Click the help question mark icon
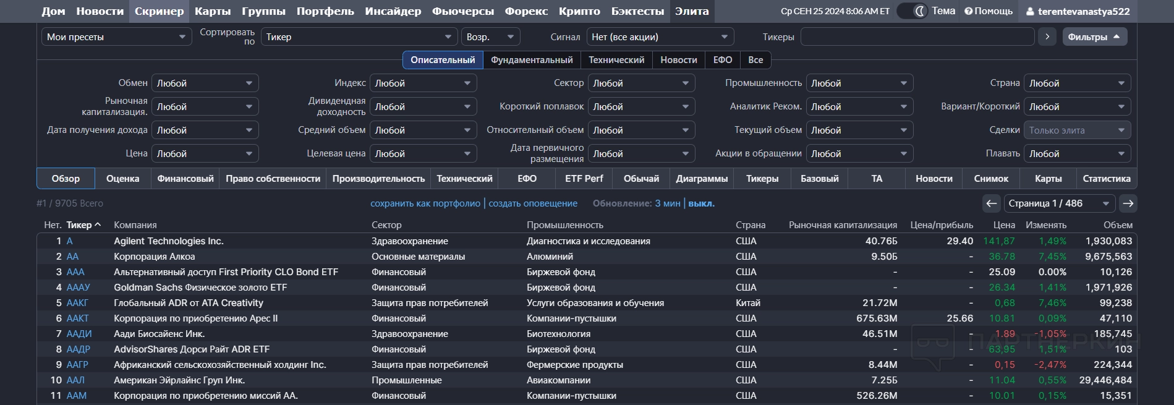Screen dimensions: 1174x405 (968, 11)
